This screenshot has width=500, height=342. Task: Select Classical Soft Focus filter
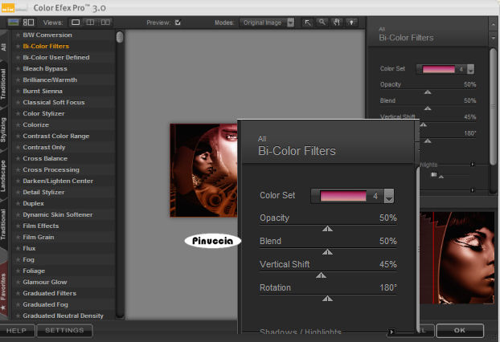(54, 102)
